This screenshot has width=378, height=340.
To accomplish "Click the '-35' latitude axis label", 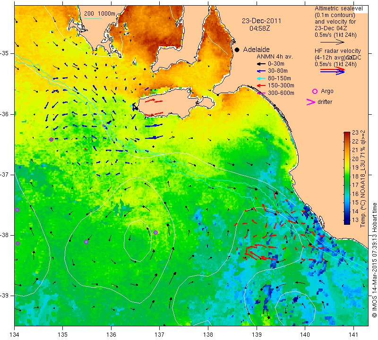I will (5, 53).
